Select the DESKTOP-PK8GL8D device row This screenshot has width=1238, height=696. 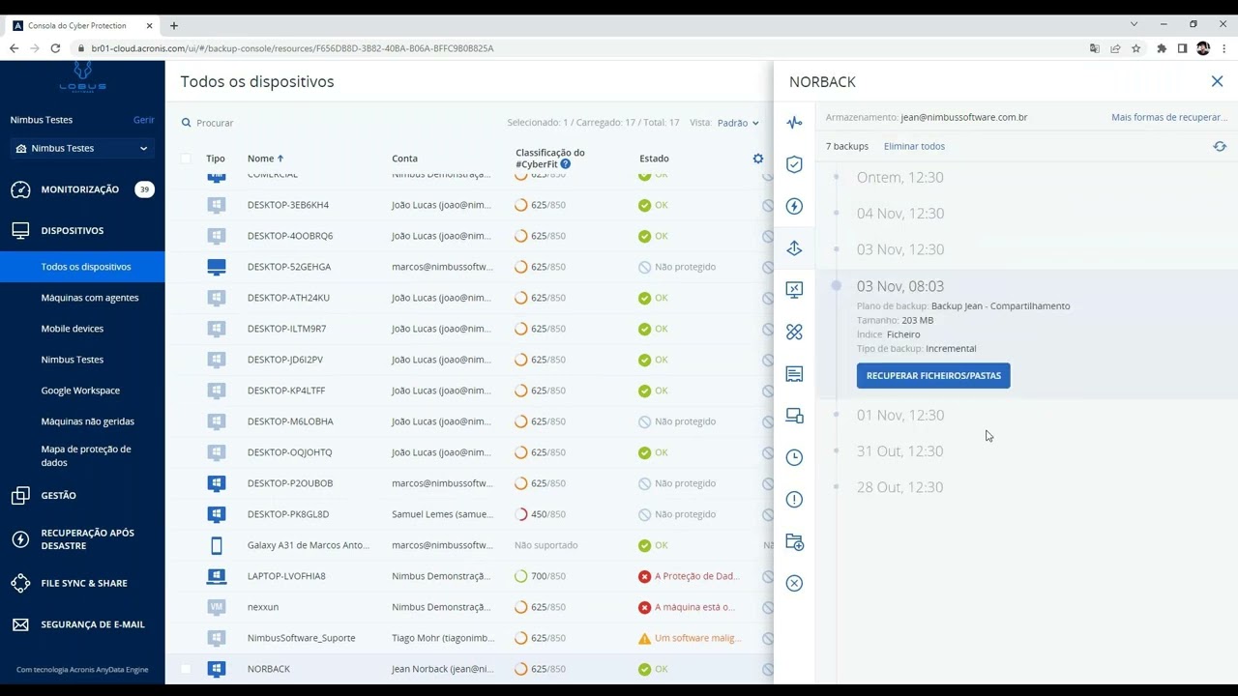pos(469,514)
